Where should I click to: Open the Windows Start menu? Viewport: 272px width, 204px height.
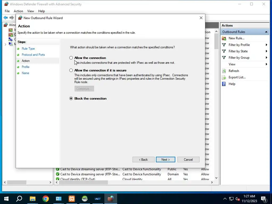click(x=6, y=199)
